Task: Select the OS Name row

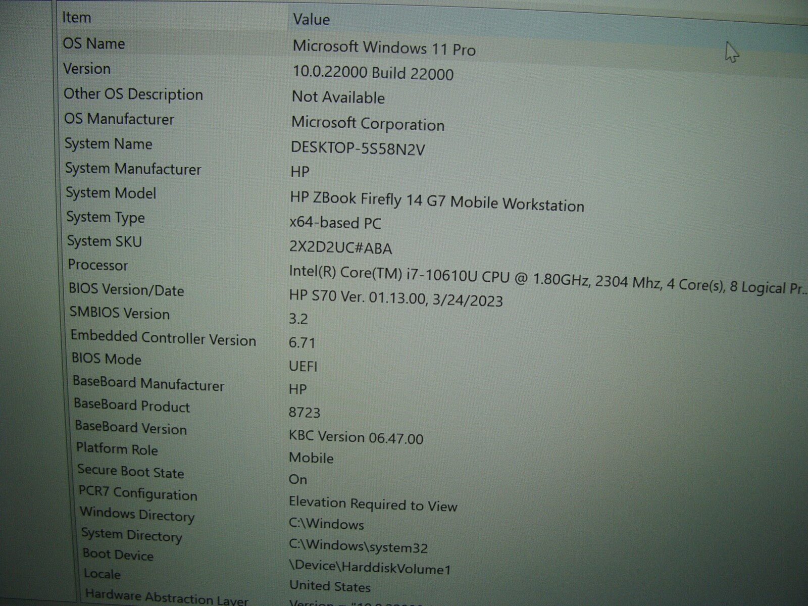Action: (x=94, y=44)
